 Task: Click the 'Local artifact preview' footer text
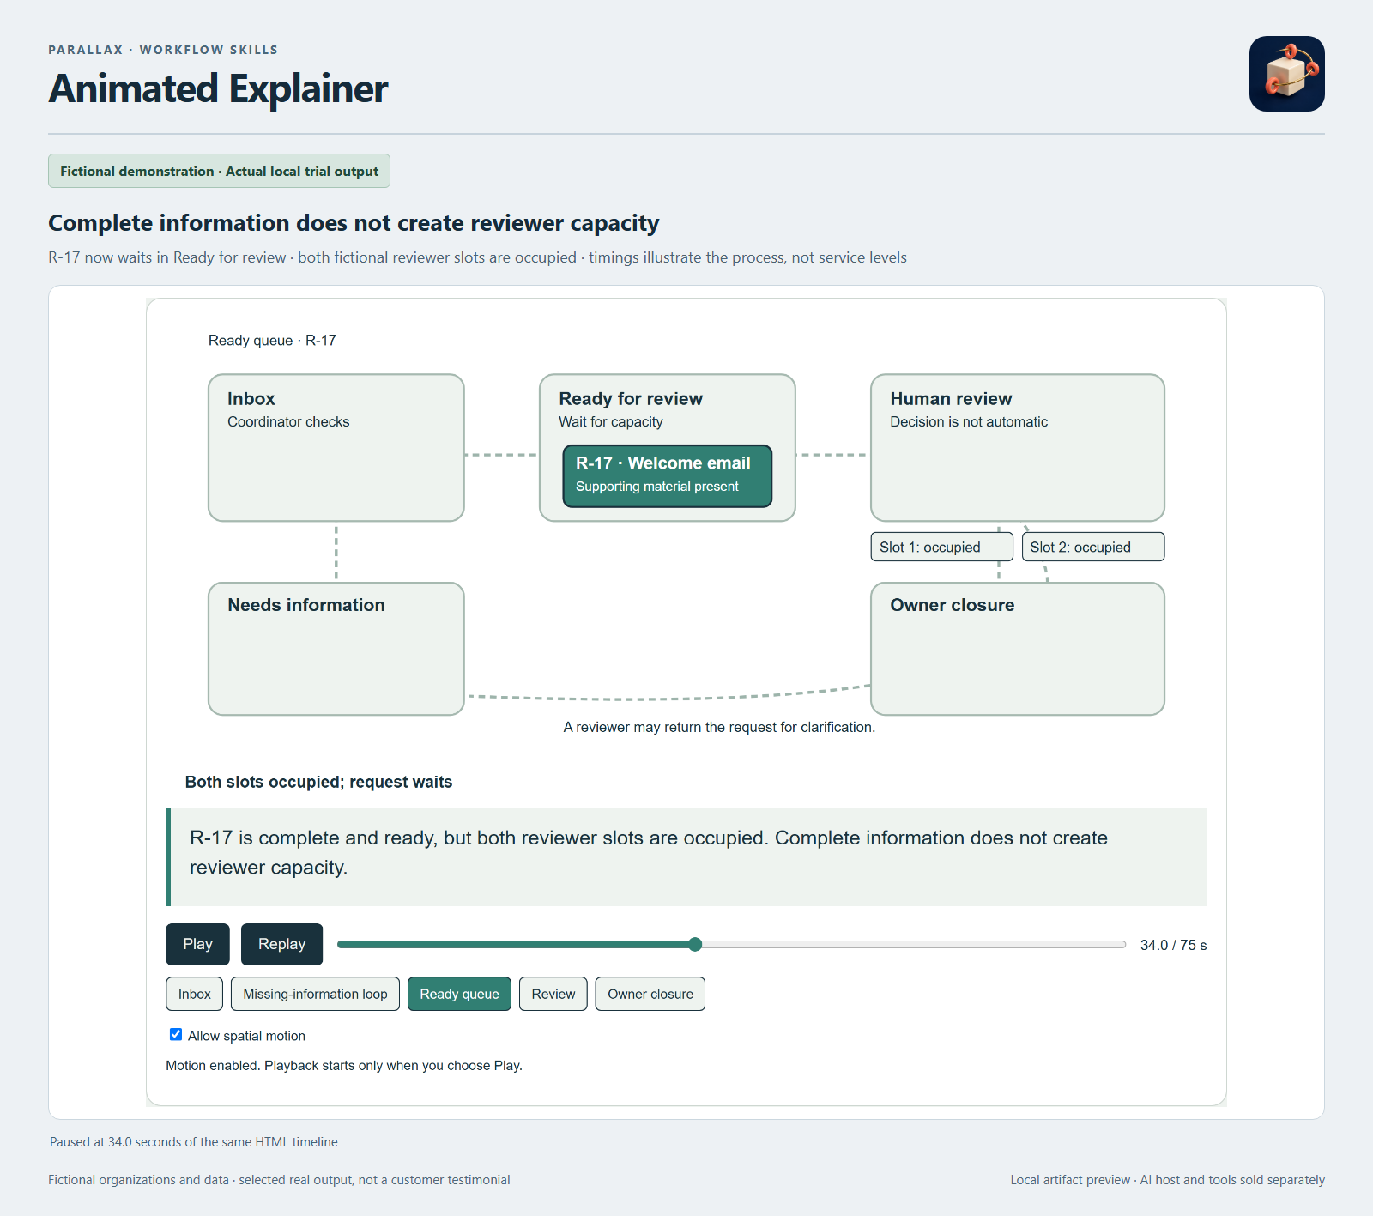coord(1167,1180)
